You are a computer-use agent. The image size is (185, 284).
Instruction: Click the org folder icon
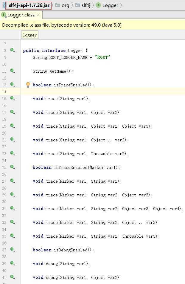57,5
